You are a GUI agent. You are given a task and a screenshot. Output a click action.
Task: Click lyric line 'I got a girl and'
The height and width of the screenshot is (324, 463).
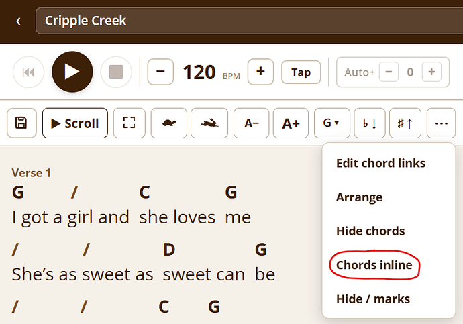[70, 217]
